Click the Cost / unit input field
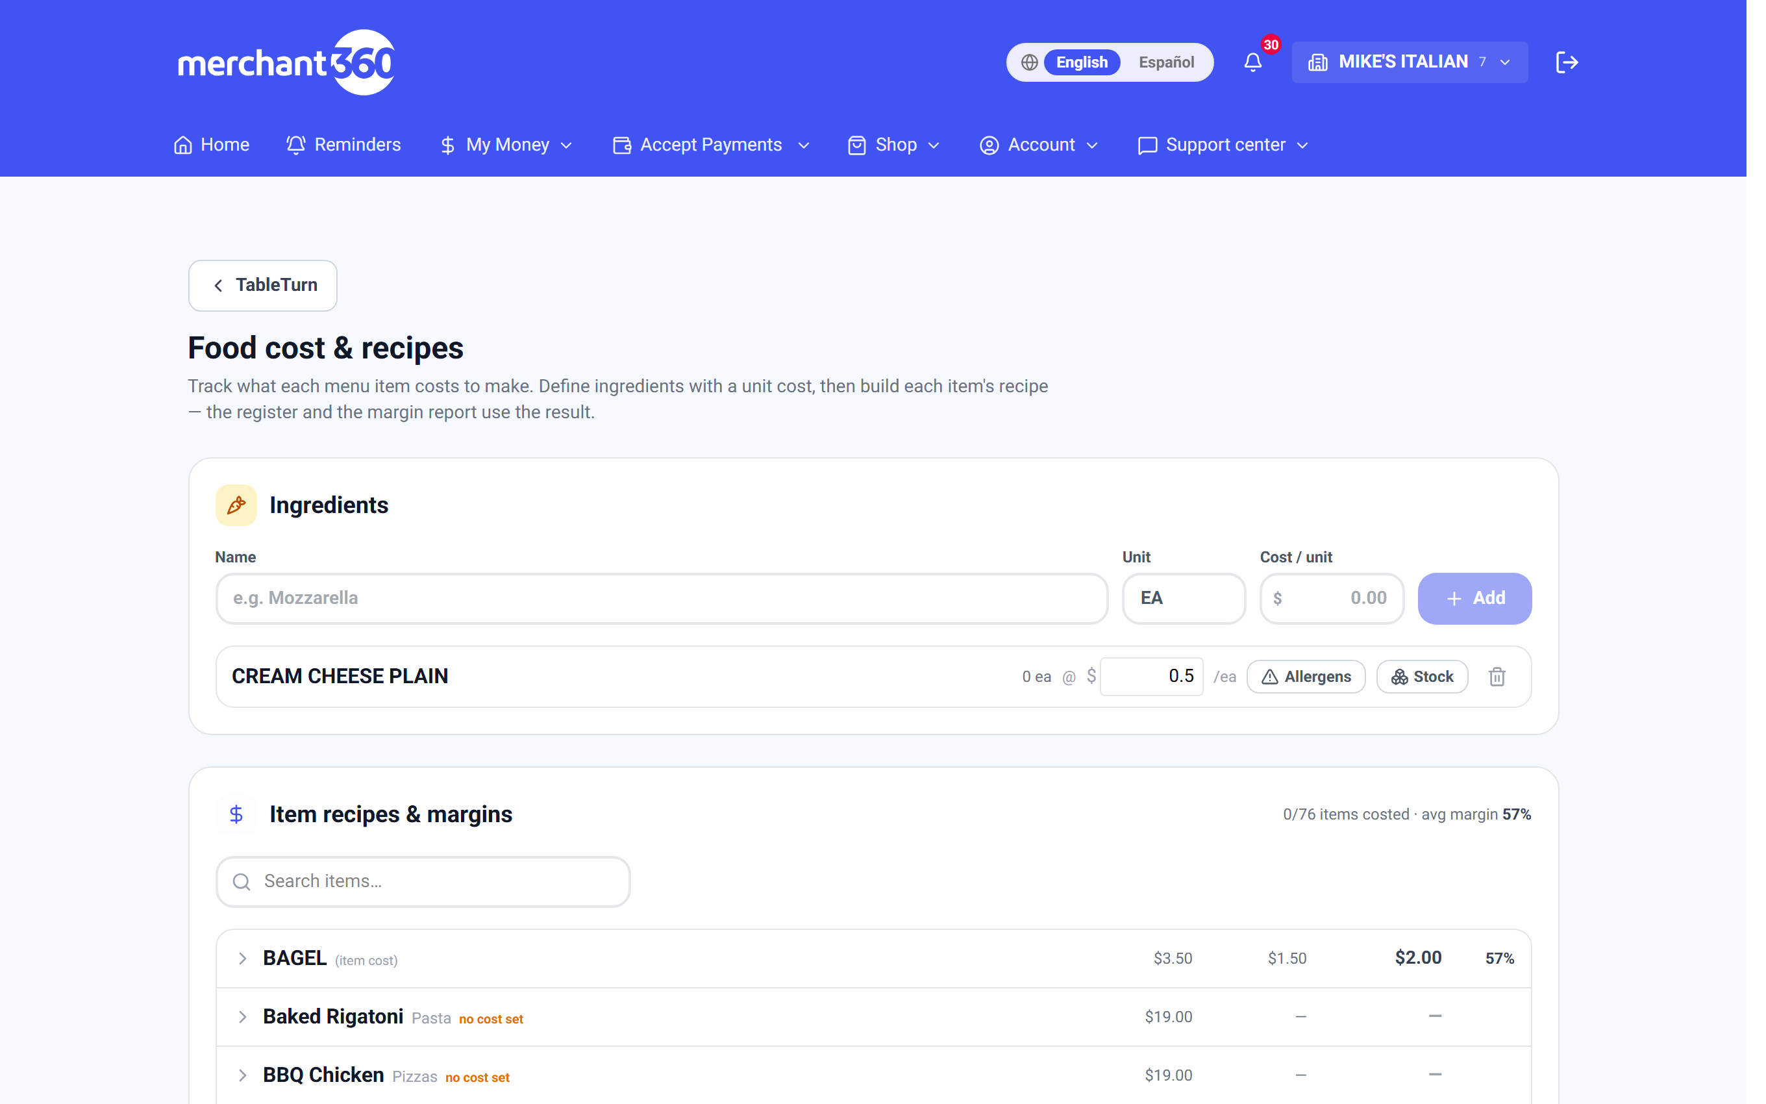Viewport: 1766px width, 1104px height. pyautogui.click(x=1331, y=598)
